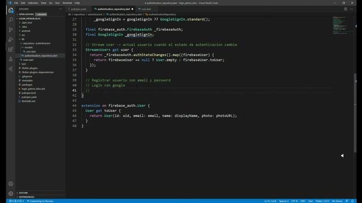This screenshot has width=362, height=203.
Task: Open the Help menu
Action: click(x=77, y=3)
